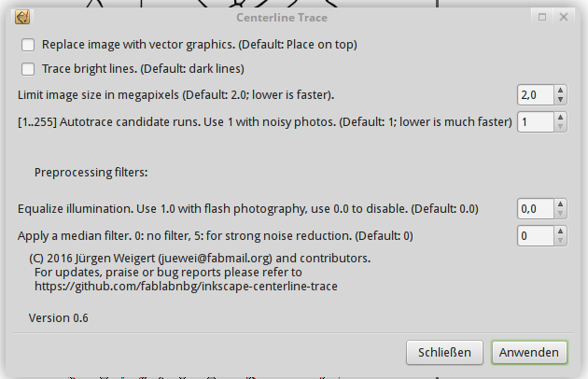Lower the Equalize illumination value
Screen dimensions: 588x379
click(x=560, y=214)
